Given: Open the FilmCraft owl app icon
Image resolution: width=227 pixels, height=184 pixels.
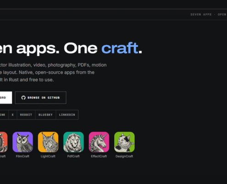Looking at the screenshot, I should [22, 142].
